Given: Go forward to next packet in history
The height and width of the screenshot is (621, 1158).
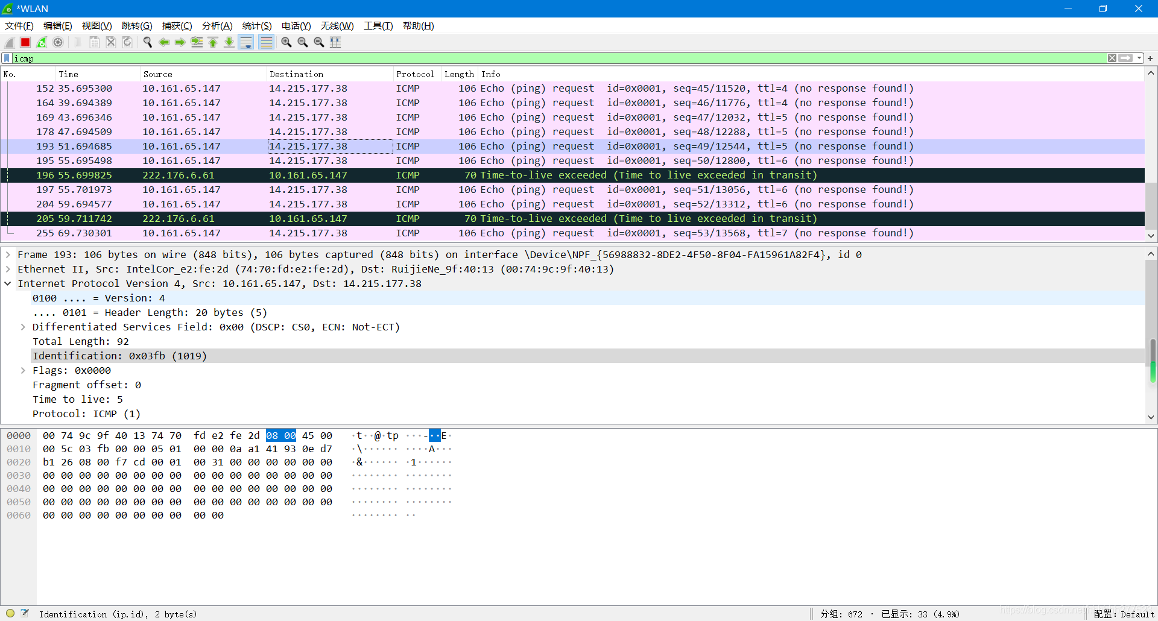Looking at the screenshot, I should coord(180,42).
